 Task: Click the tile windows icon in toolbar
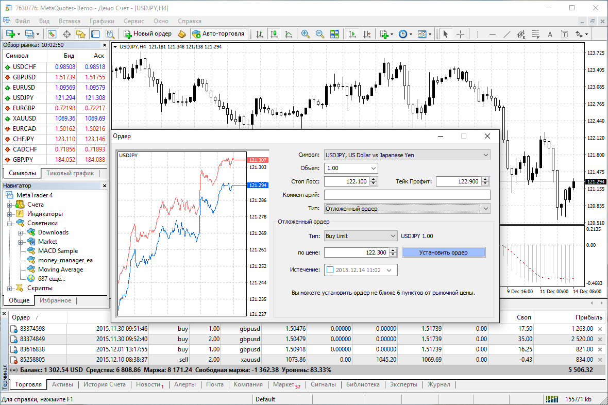pyautogui.click(x=334, y=34)
